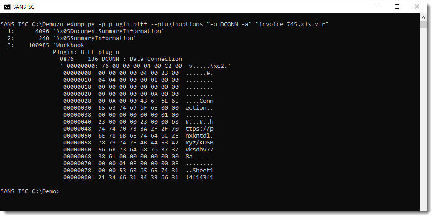Click the '..Sheet1' ASCII text in dump
Screen dimensions: 434x218
[x=199, y=170]
